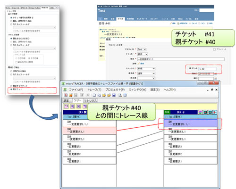Select Redmine tab in settings panel
Viewport: 236px width, 189px height.
pos(45,8)
